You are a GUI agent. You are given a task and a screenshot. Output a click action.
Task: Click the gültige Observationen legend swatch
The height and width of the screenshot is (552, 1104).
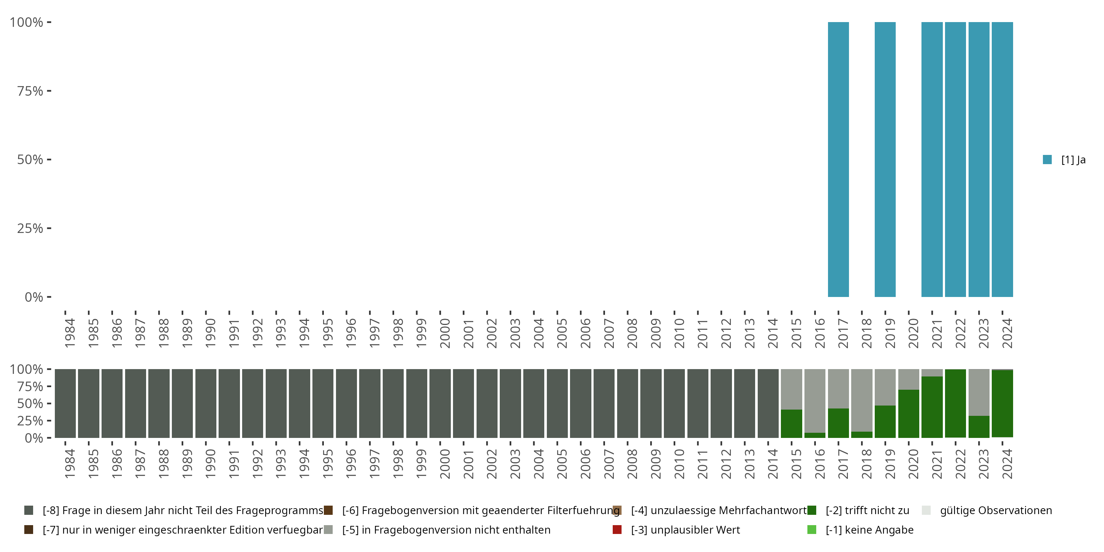point(926,510)
